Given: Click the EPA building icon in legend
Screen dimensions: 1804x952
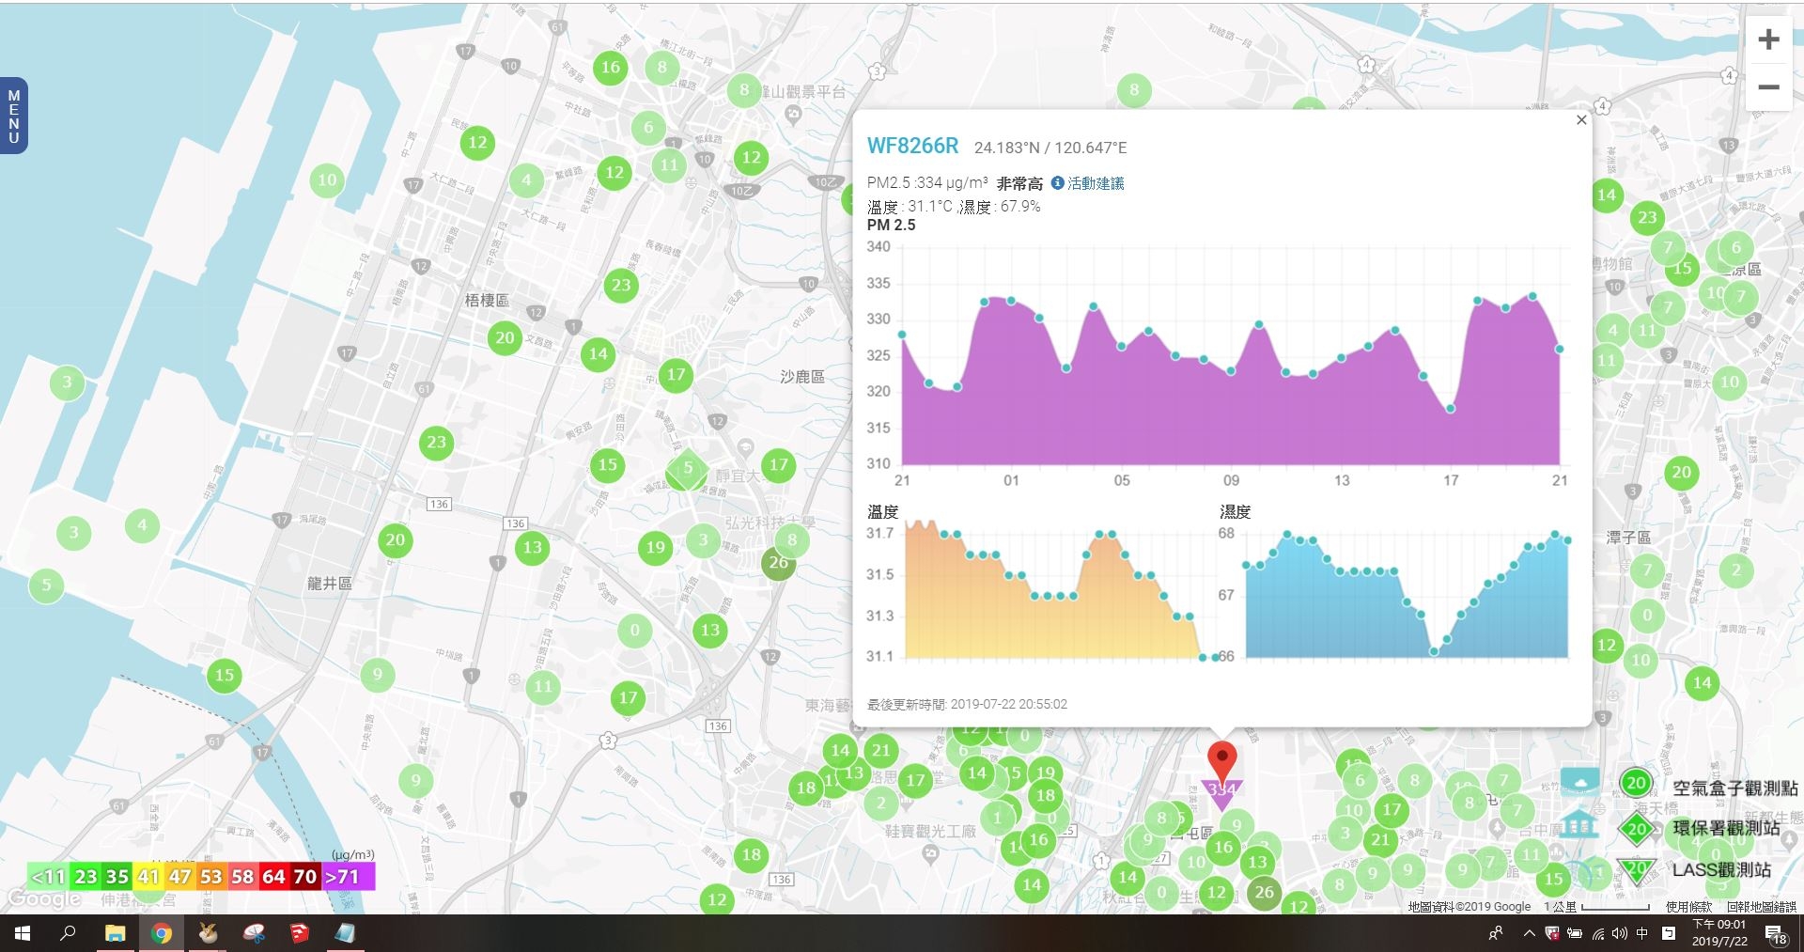Looking at the screenshot, I should tap(1580, 824).
